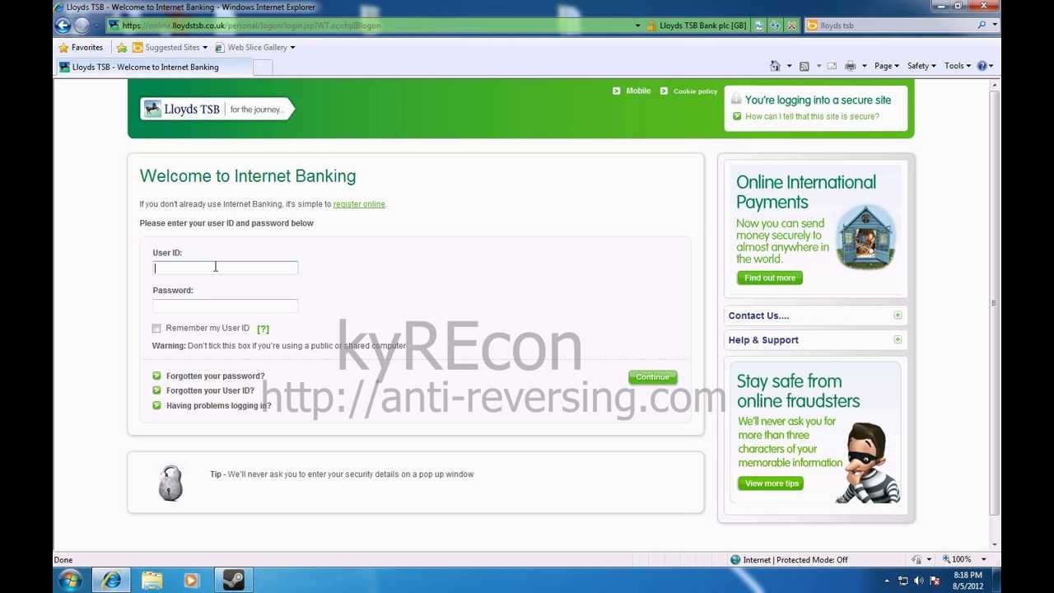
Task: Select the Lloyds TSB Welcome to Internet Banking tab
Action: (x=152, y=67)
